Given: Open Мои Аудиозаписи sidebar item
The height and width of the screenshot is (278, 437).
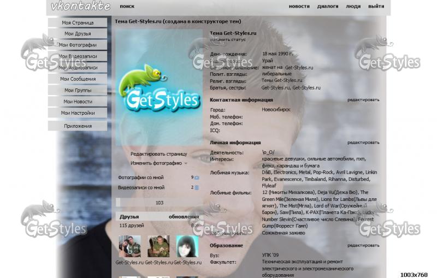Looking at the screenshot, I should 78,68.
